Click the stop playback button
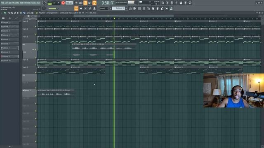 pos(59,3)
